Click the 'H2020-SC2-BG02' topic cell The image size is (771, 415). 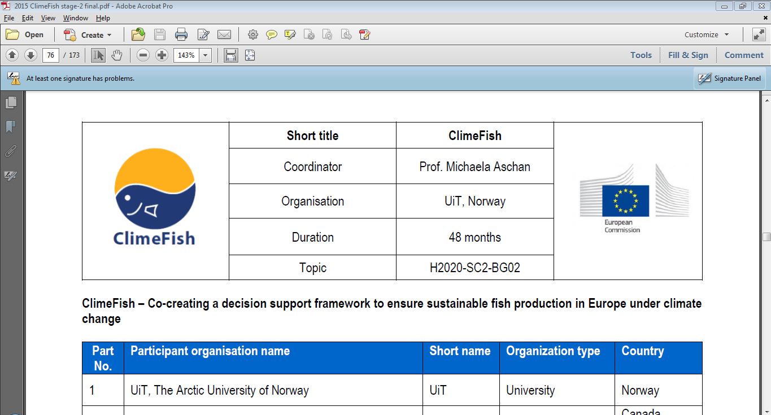tap(475, 268)
